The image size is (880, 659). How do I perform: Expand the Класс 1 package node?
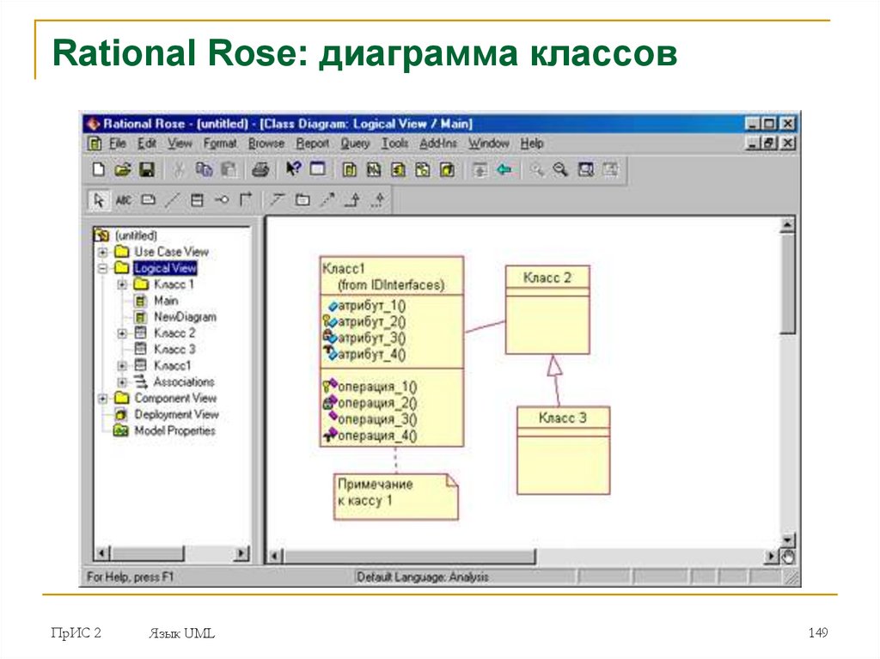[x=122, y=284]
